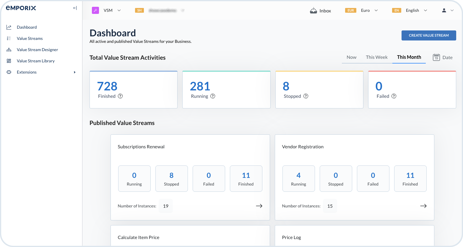
Task: Switch to the Now tab
Action: tap(351, 57)
